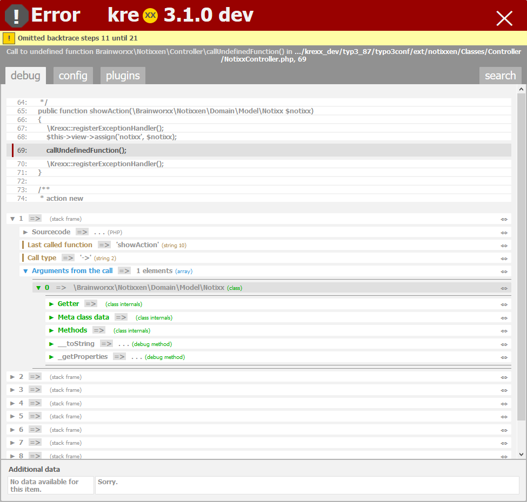Click the yellow omitted-backtrace warning icon
The width and height of the screenshot is (527, 502).
click(9, 38)
